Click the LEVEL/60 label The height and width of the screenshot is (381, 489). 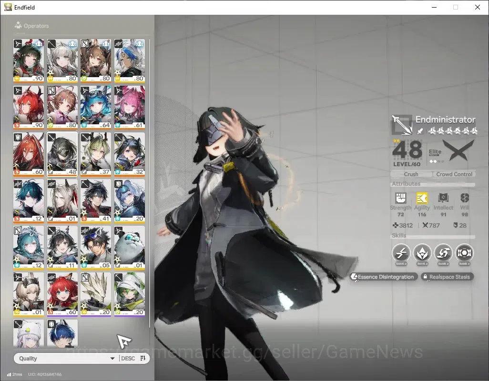click(407, 164)
